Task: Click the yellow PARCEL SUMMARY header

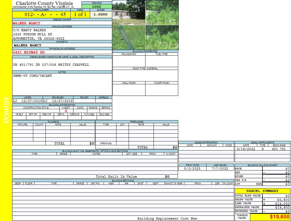Action: [262, 191]
